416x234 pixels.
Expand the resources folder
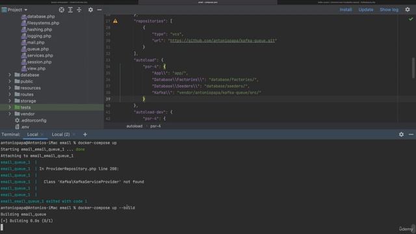coord(10,88)
